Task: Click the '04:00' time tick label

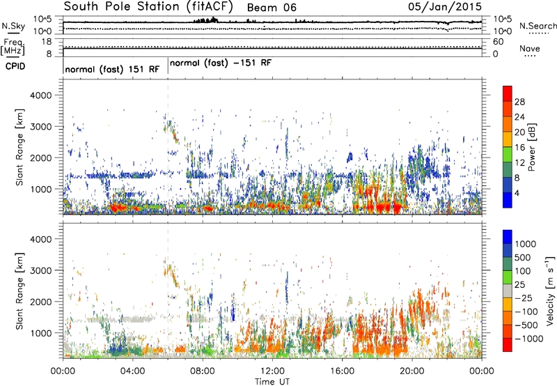Action: [x=132, y=371]
